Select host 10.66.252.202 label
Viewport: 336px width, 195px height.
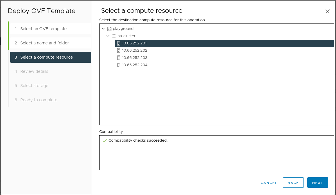135,50
